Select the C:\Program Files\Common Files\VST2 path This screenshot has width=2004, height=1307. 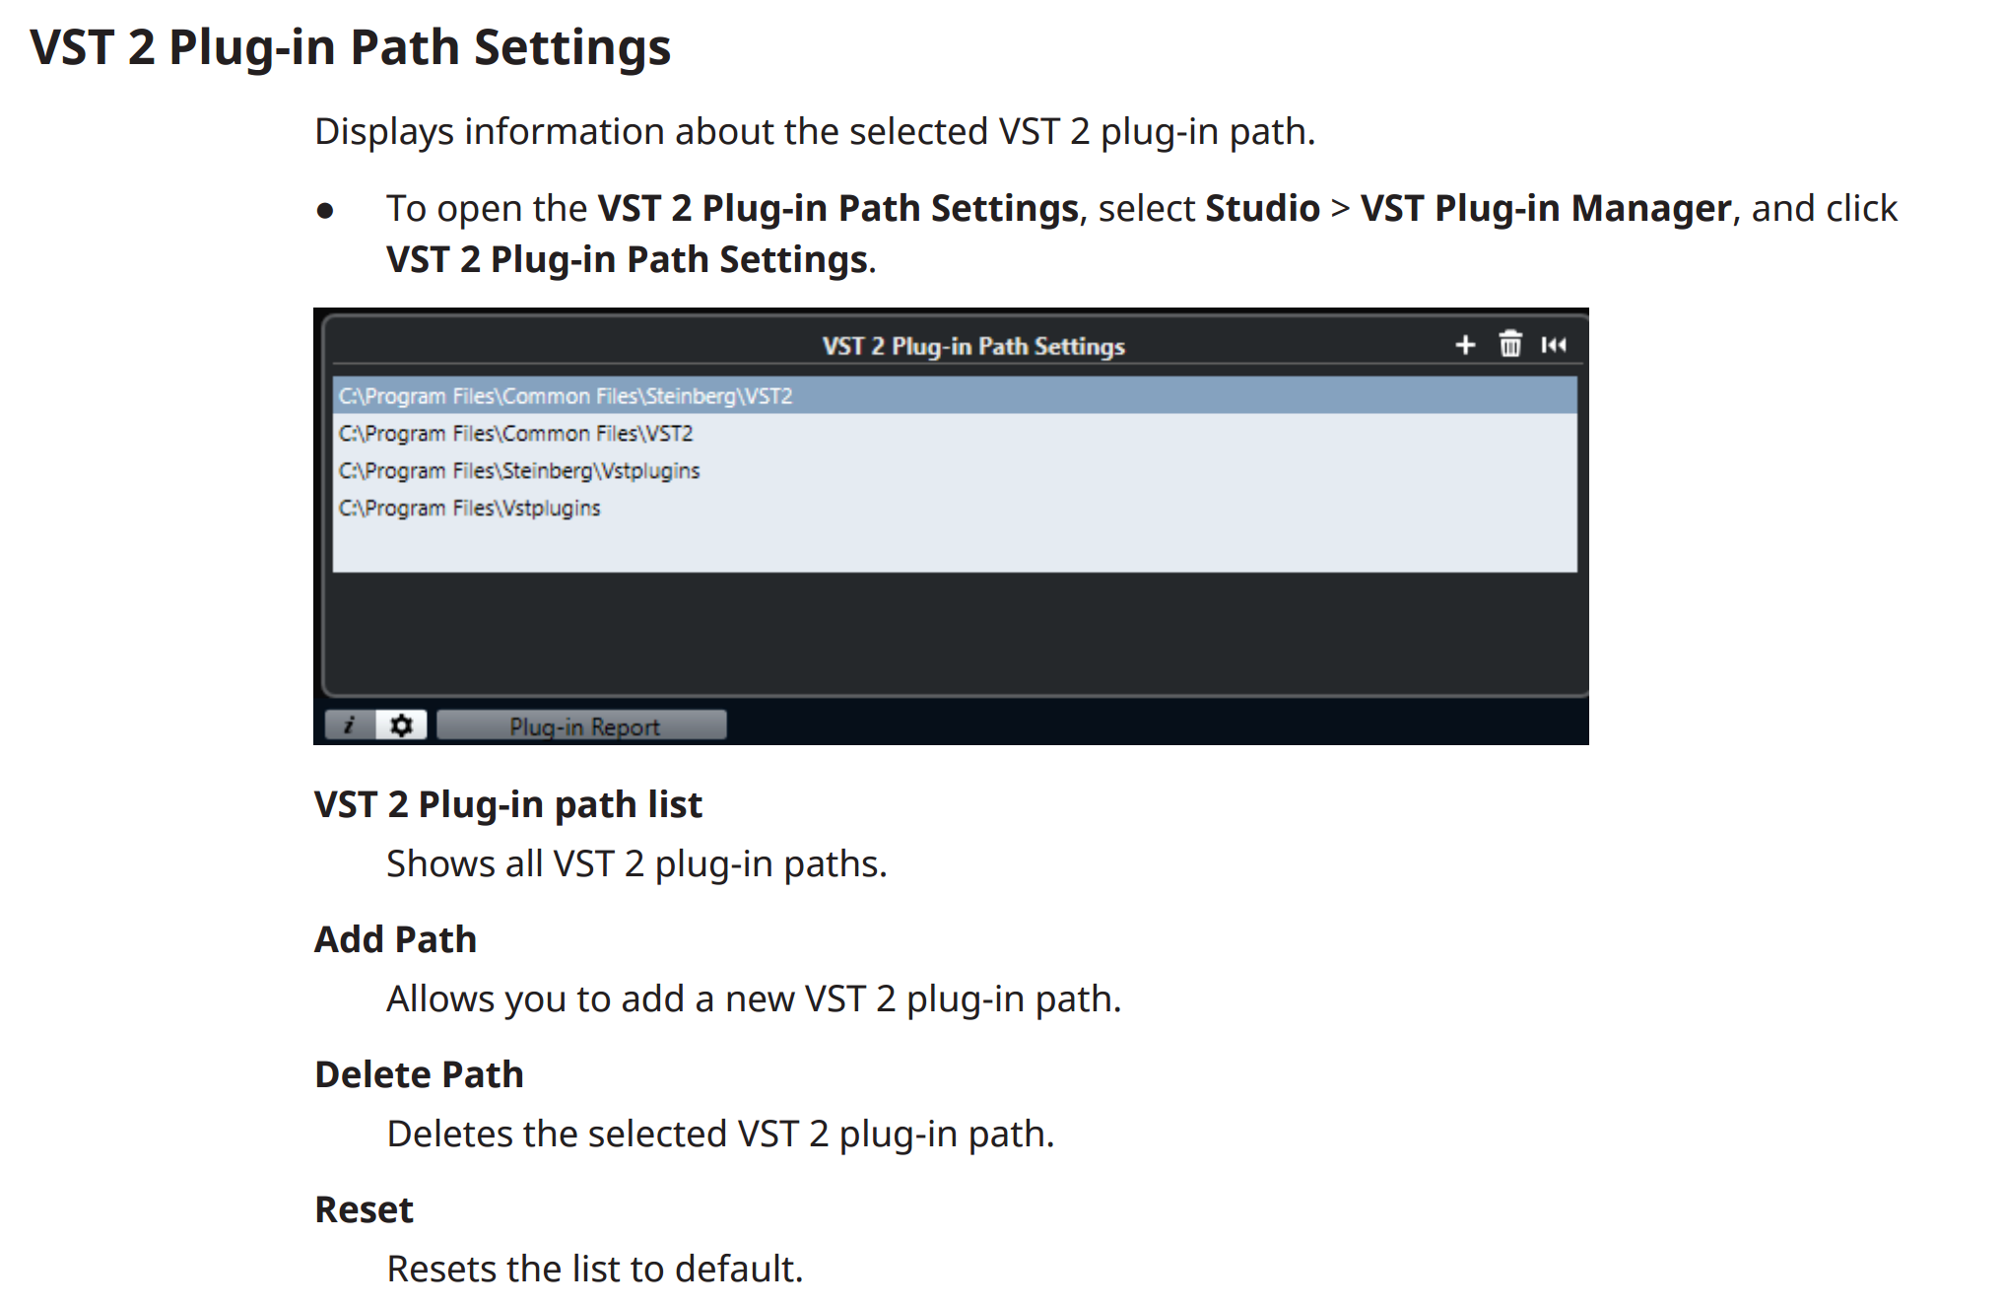(955, 433)
